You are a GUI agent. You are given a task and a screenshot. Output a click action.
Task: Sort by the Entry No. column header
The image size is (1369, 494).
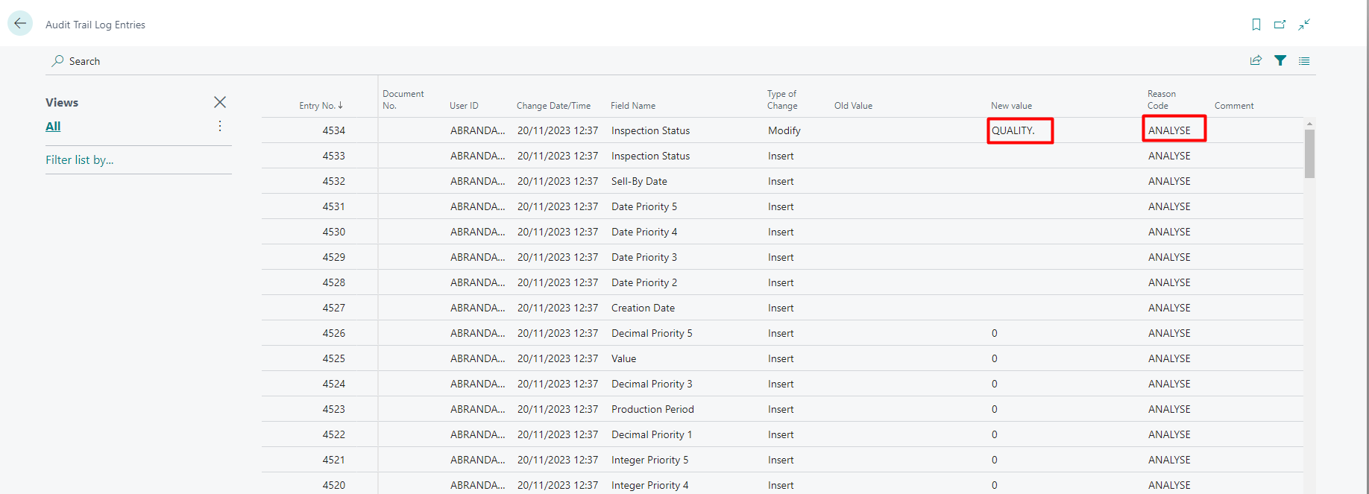pos(321,106)
